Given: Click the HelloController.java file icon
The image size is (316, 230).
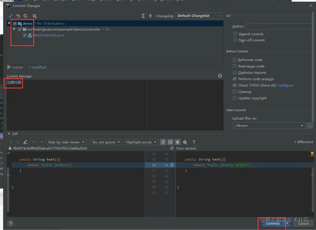Looking at the screenshot, I should click(30, 35).
